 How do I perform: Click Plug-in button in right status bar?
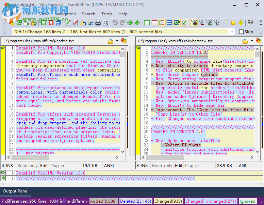point(192,165)
